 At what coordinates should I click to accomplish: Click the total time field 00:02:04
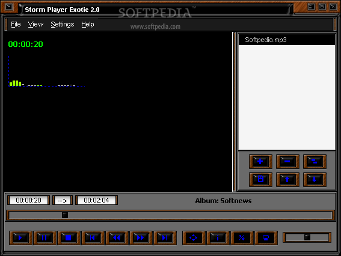click(97, 200)
